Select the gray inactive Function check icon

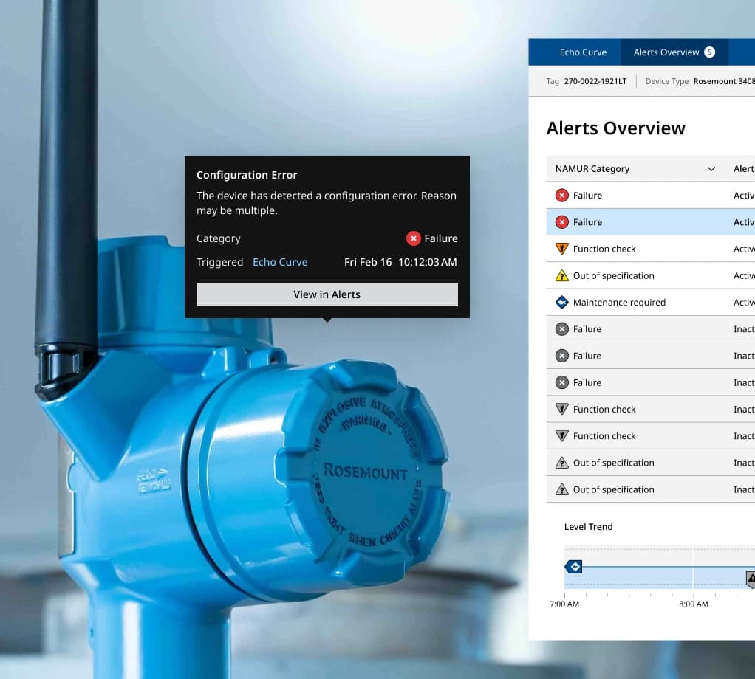point(562,409)
